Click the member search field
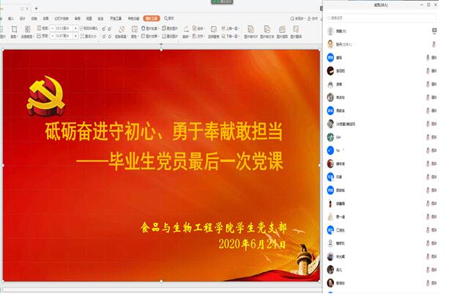 pyautogui.click(x=381, y=18)
